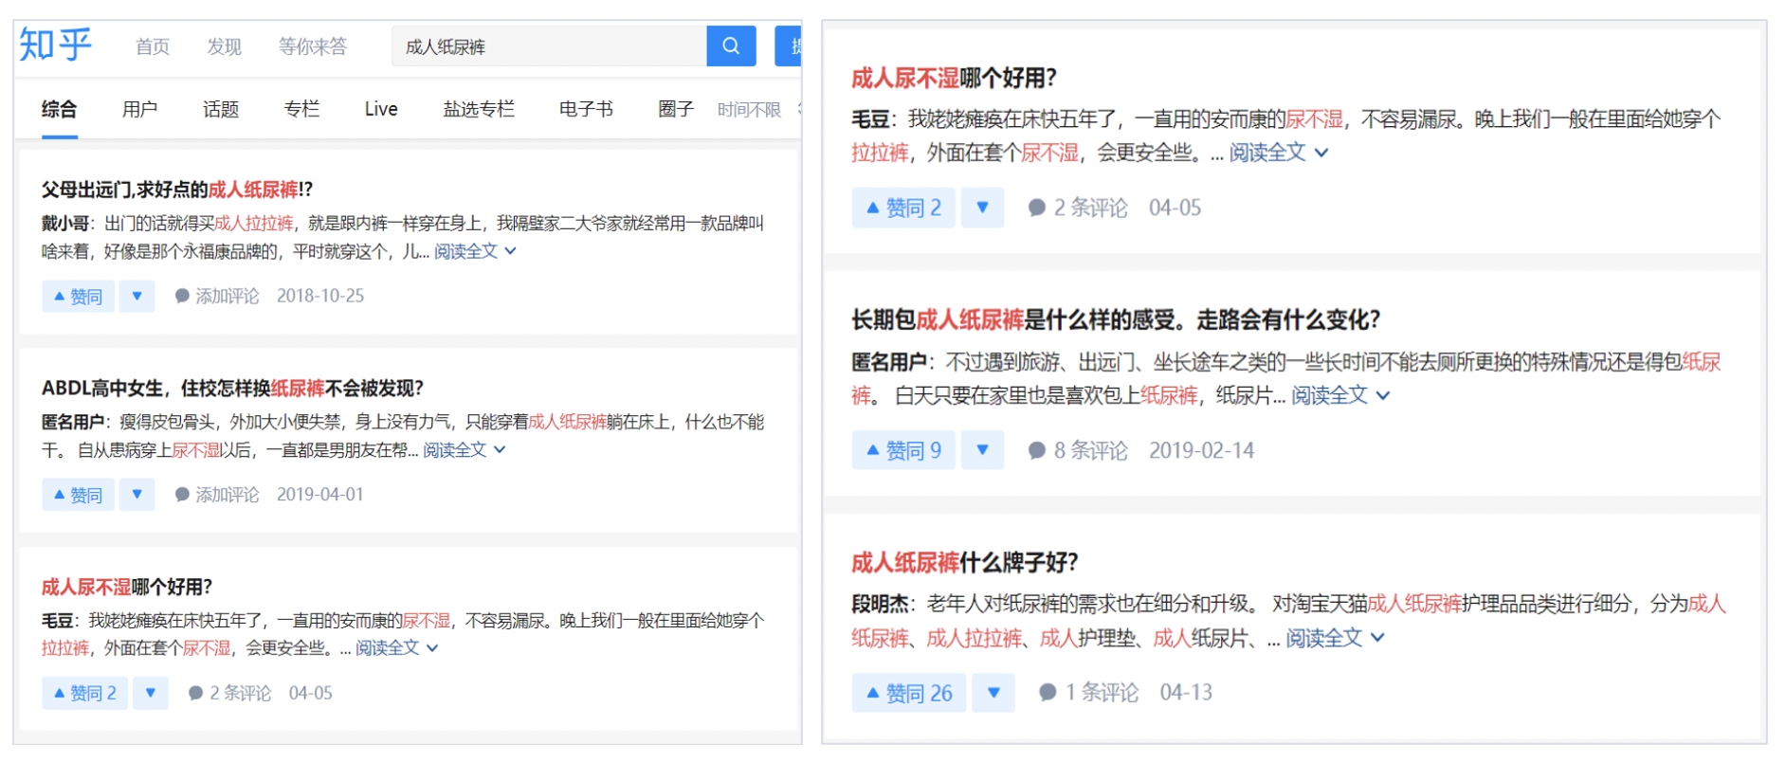This screenshot has height=762, width=1786.
Task: Open comments icon for 8 条评论
Action: (x=1037, y=450)
